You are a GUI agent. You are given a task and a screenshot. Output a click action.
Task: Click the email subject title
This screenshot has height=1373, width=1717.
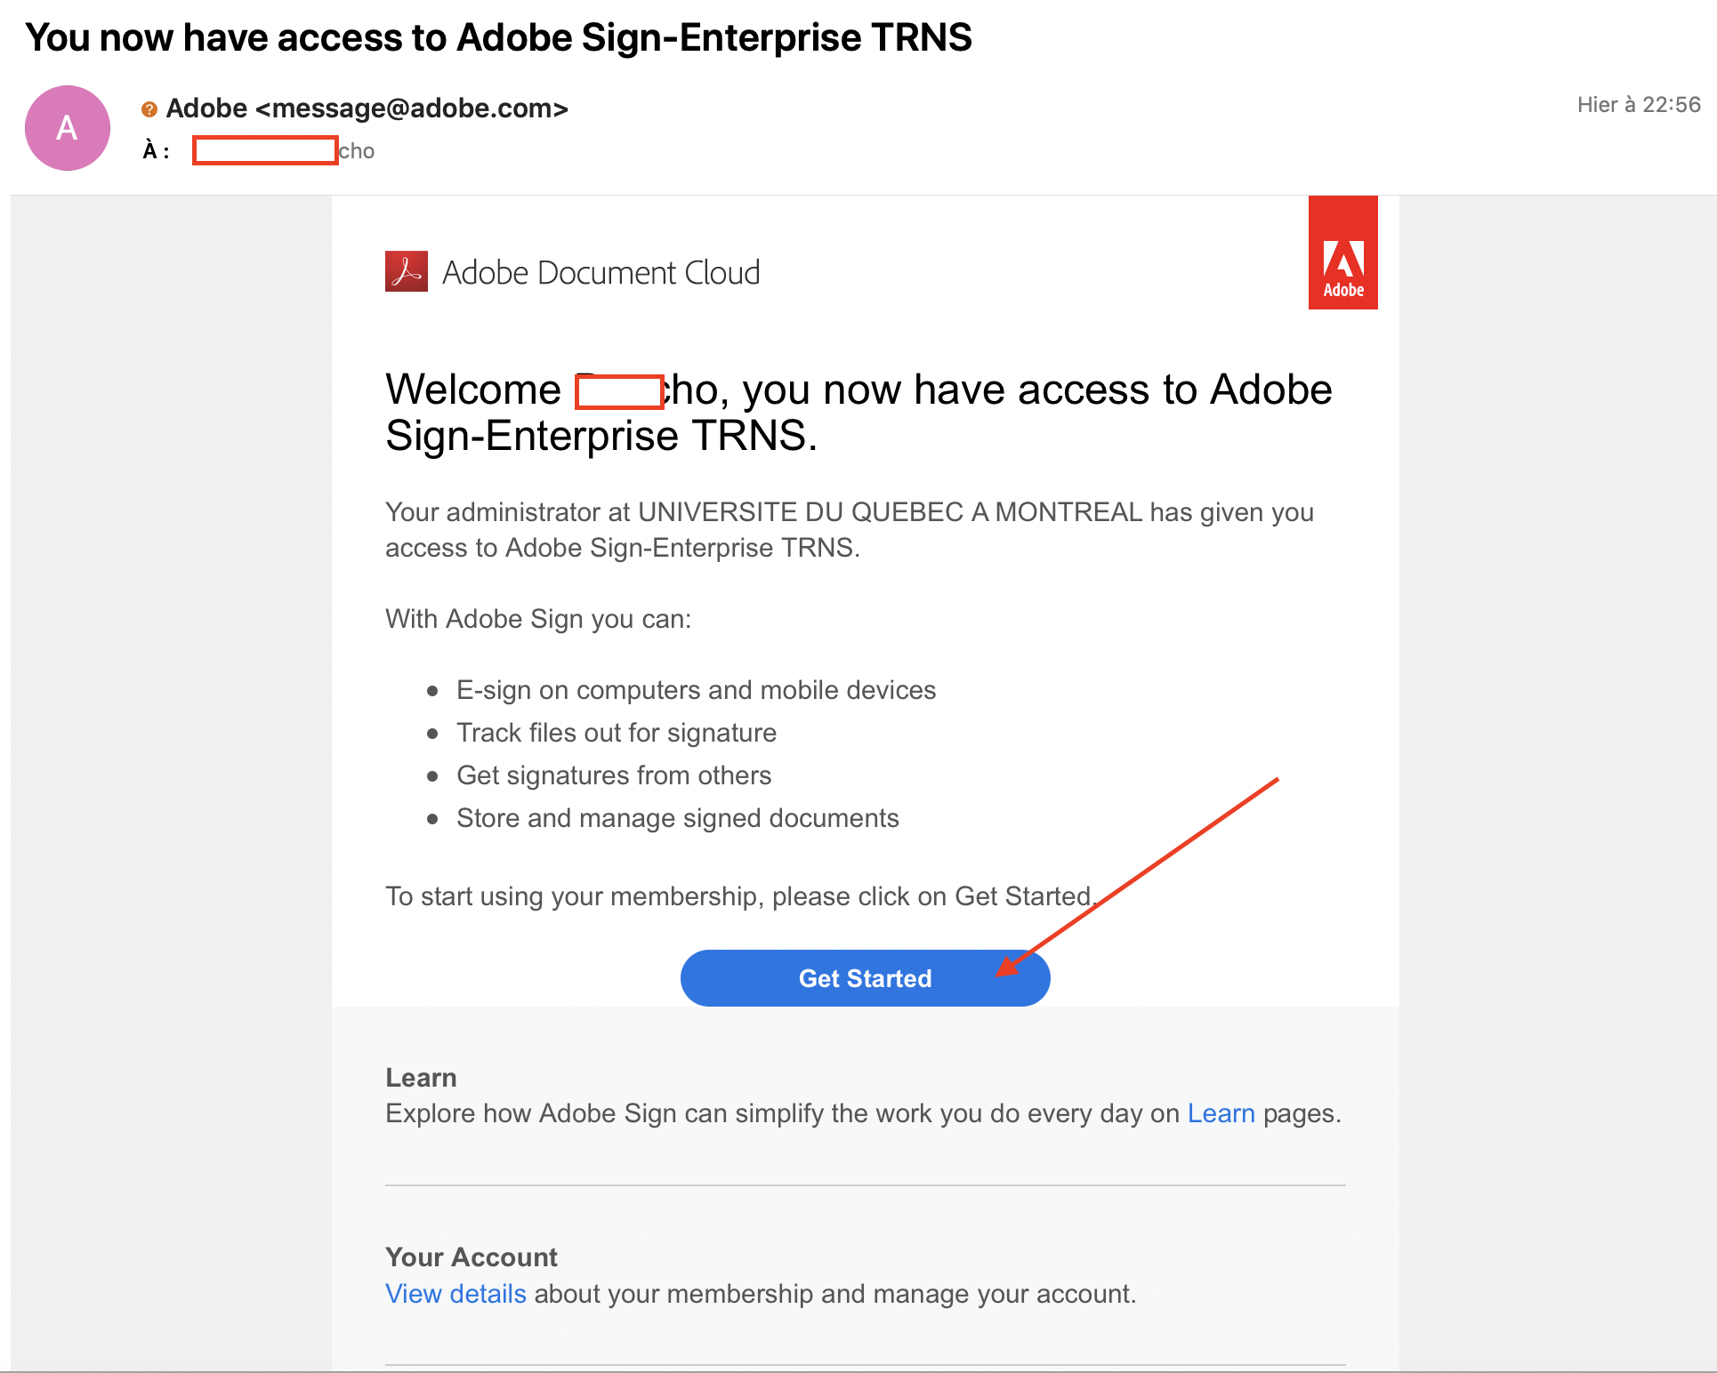(x=498, y=37)
